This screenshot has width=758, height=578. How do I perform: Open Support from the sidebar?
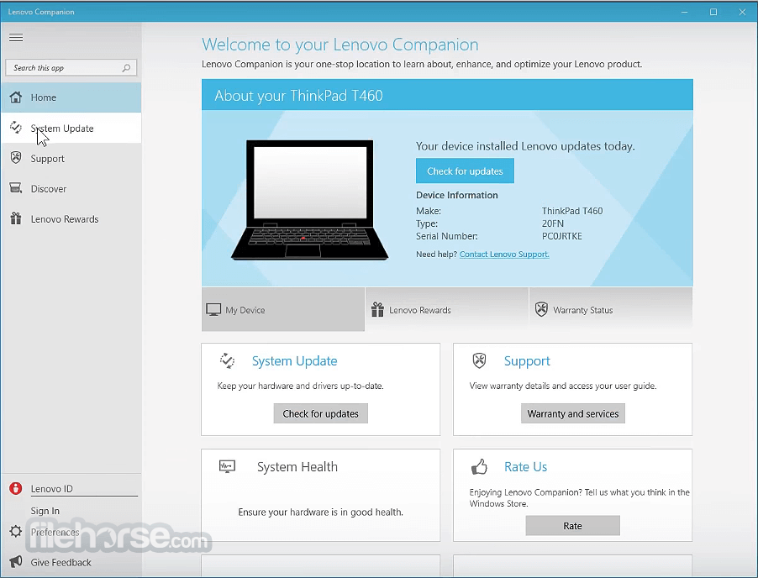[x=71, y=158]
